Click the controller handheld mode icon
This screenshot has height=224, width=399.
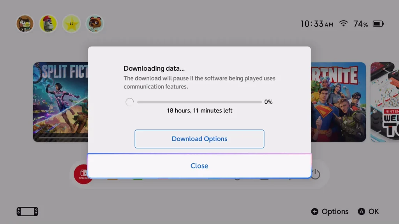click(28, 211)
